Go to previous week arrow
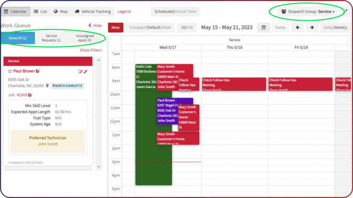This screenshot has height=198, width=353. [298, 27]
